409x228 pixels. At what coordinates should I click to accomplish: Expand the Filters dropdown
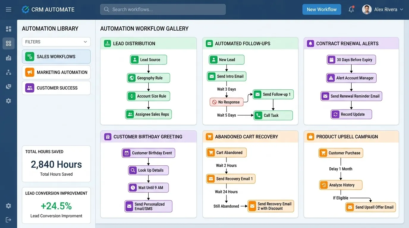56,42
